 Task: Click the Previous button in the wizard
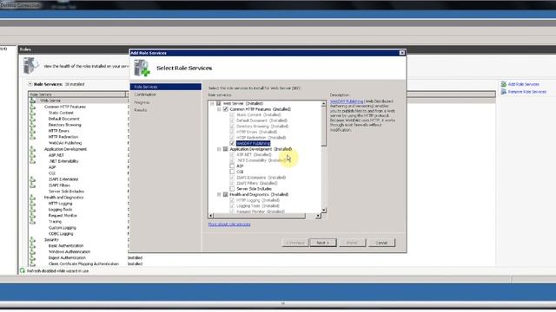[295, 243]
